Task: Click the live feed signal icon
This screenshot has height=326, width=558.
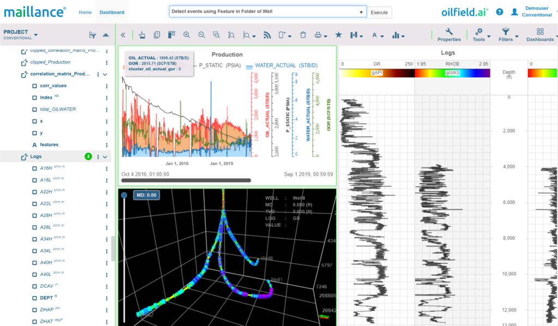Action: pos(267,35)
